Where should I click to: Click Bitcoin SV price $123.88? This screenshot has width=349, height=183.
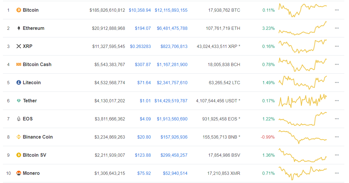coord(143,155)
